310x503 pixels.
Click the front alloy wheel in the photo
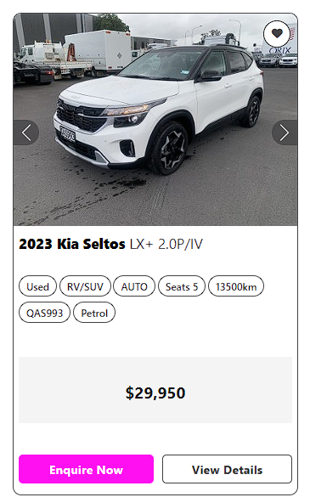tap(169, 149)
